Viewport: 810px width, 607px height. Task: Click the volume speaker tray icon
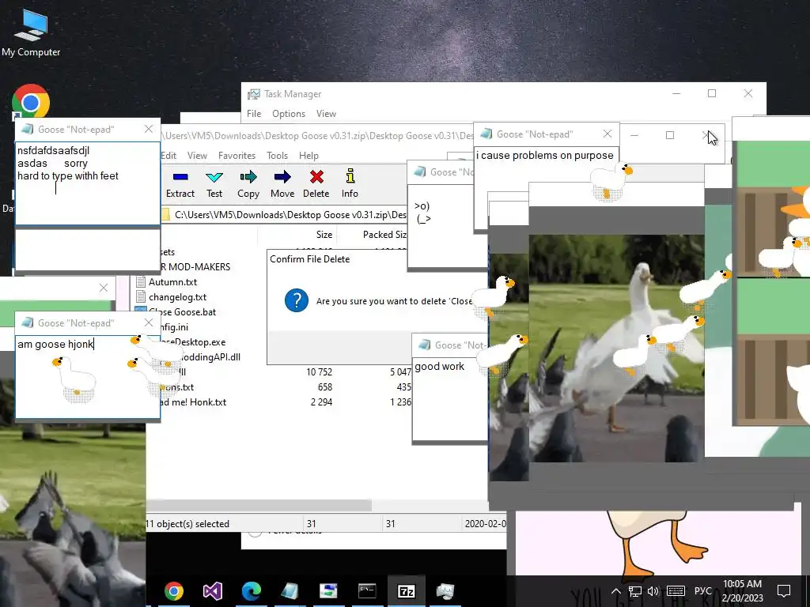click(x=653, y=591)
